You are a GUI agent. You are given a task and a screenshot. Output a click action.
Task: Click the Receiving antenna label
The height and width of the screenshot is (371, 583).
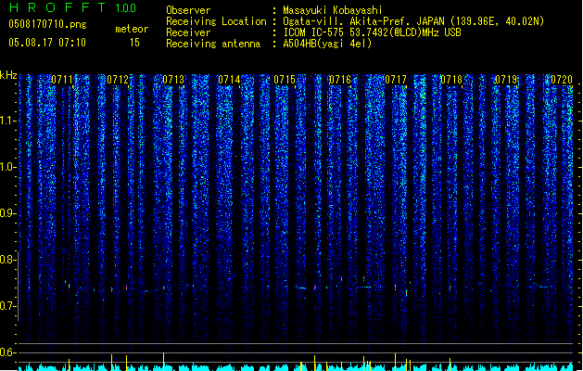pyautogui.click(x=213, y=44)
